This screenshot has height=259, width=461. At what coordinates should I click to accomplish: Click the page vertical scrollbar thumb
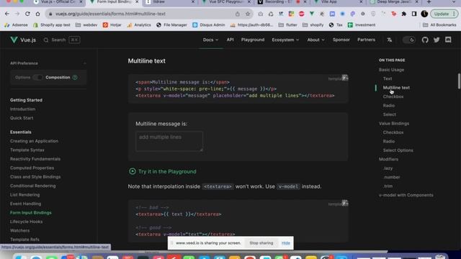click(x=459, y=81)
